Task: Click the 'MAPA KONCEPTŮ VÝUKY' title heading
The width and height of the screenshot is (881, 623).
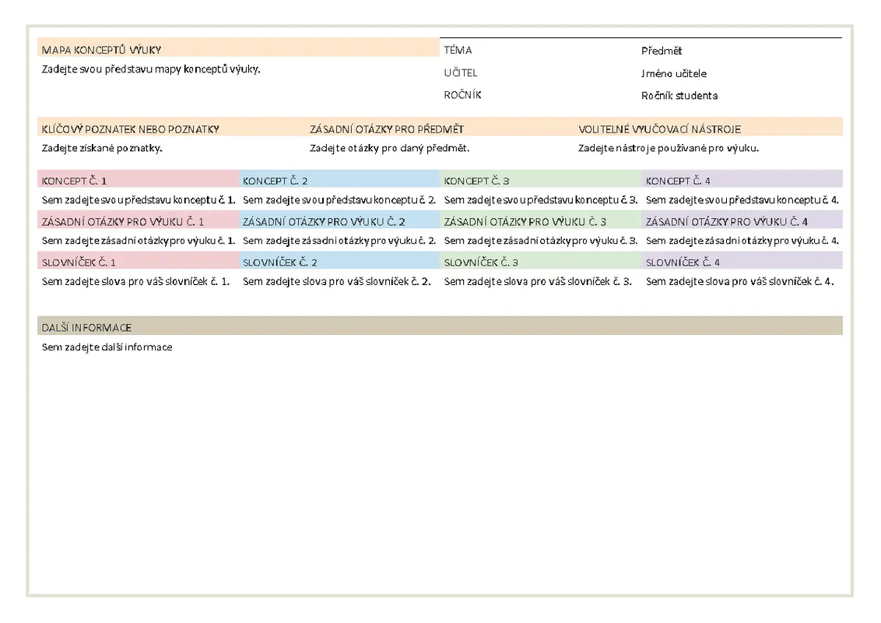Action: [x=101, y=50]
